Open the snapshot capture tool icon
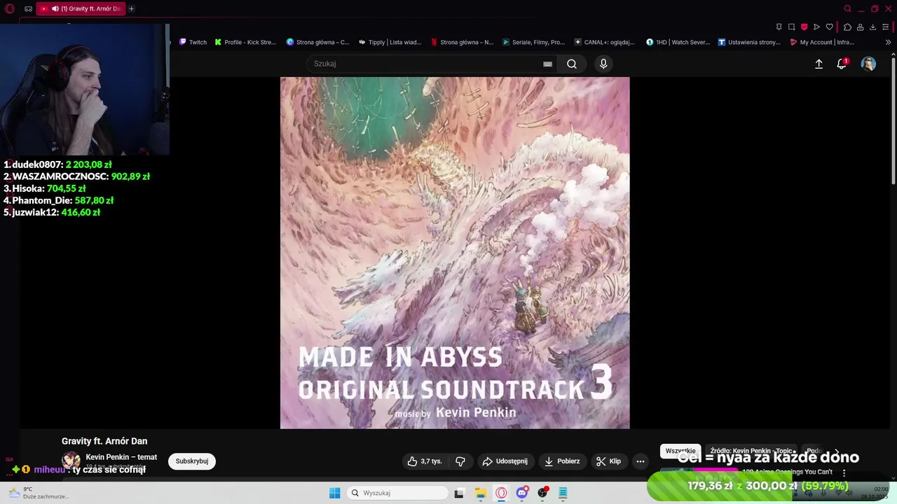 791,27
